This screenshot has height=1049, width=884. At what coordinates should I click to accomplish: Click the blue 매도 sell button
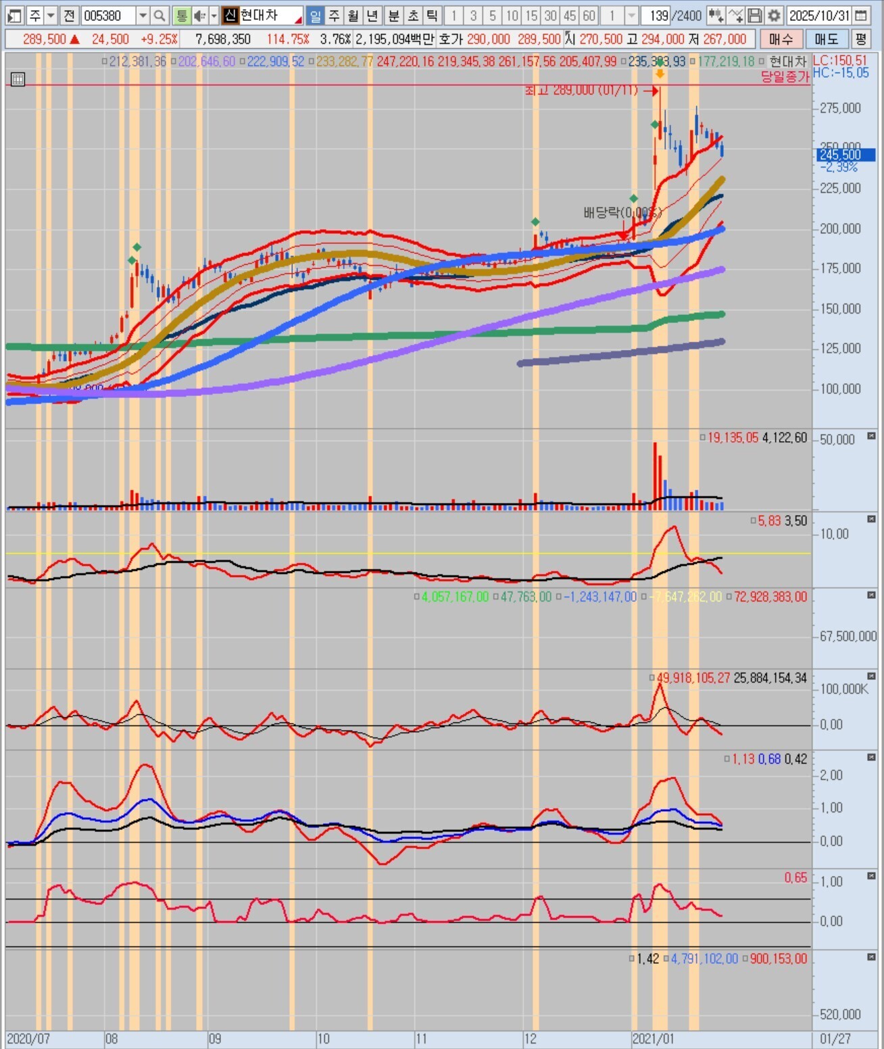[826, 39]
